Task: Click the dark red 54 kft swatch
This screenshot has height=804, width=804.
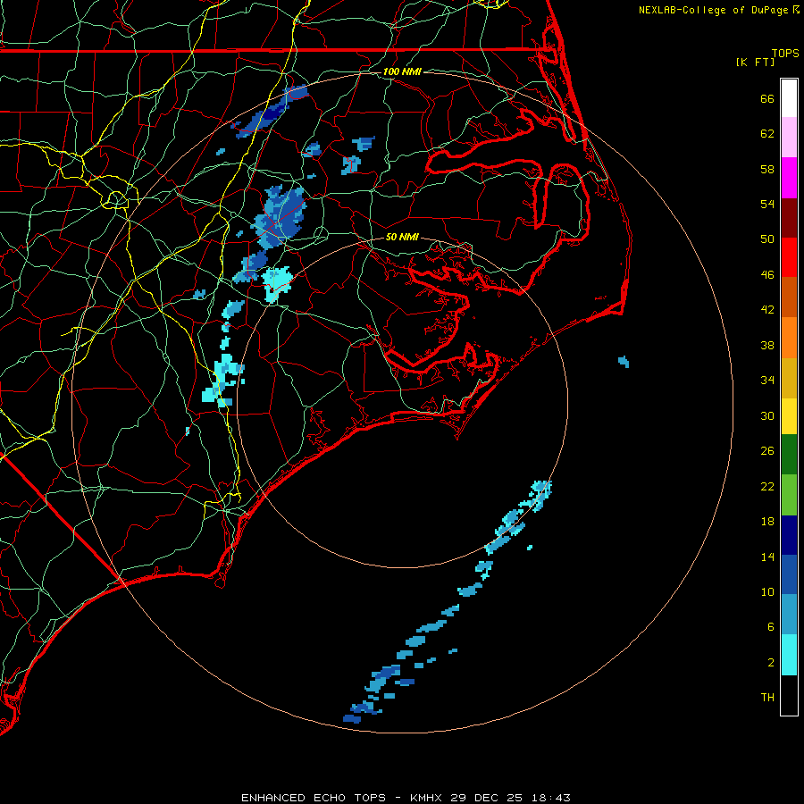Action: (x=789, y=217)
